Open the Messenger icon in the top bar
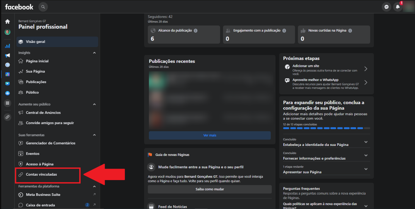The width and height of the screenshot is (415, 209). coord(387,7)
